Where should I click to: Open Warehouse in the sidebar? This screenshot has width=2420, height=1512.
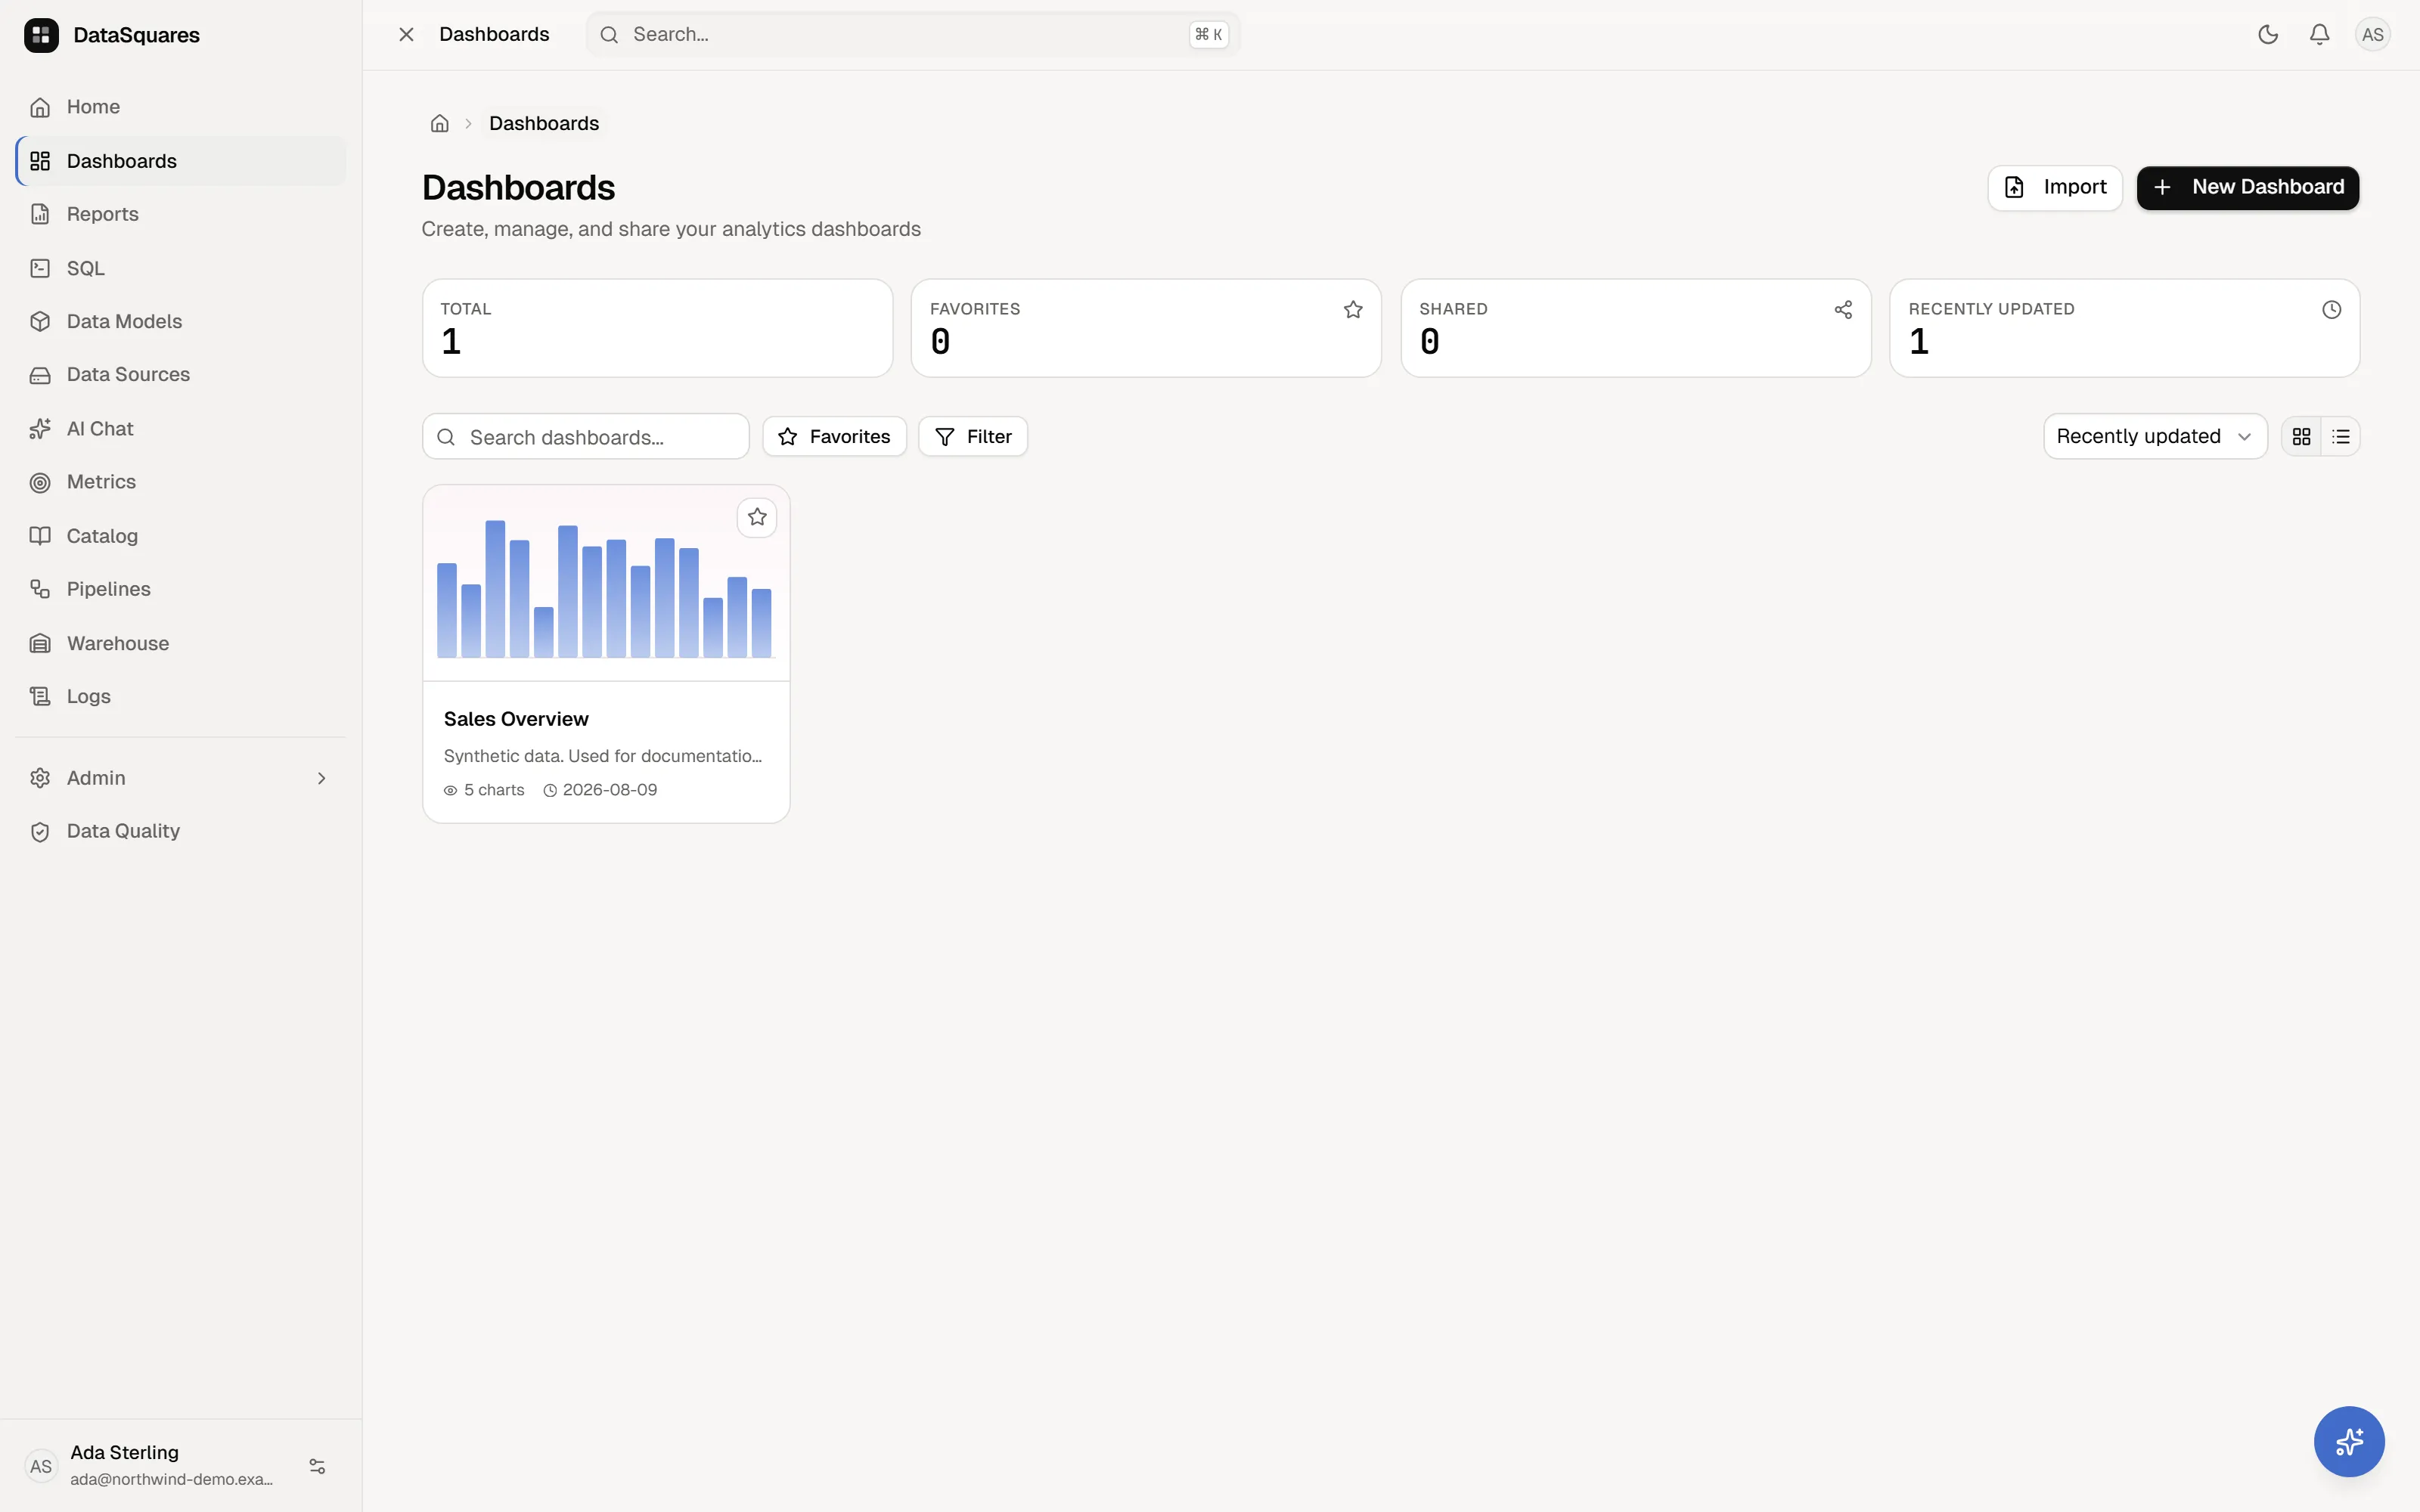coord(180,643)
